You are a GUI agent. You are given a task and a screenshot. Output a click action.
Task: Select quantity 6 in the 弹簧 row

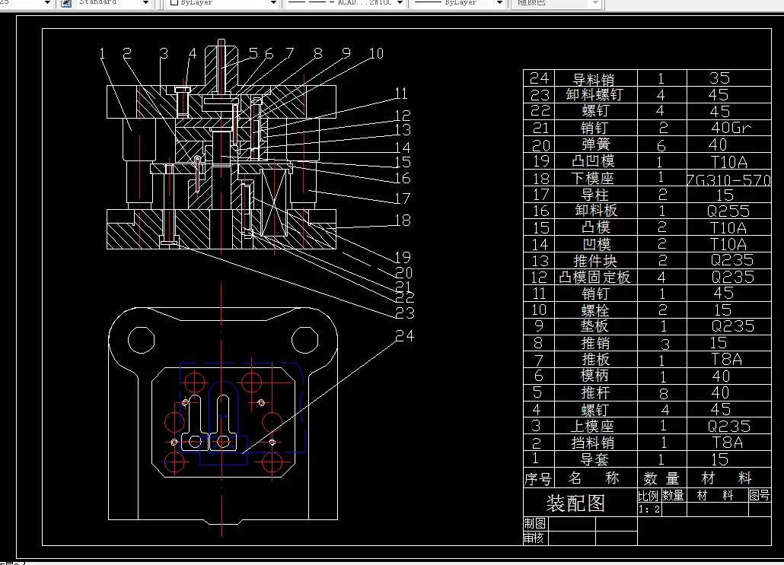click(661, 146)
